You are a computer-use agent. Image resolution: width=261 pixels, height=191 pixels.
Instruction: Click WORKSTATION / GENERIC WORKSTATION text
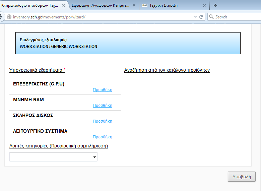click(58, 47)
